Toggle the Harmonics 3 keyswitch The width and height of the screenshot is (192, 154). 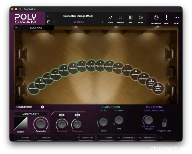[148, 138]
